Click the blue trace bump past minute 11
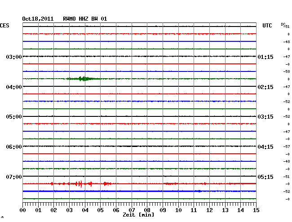Image resolution: width=292 pixels, height=222 pixels. (199, 191)
